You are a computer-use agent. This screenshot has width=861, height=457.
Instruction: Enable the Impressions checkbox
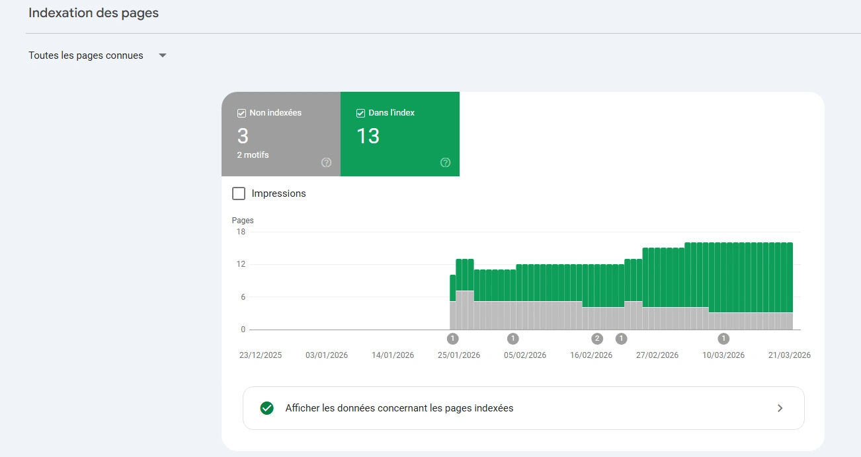pos(239,193)
